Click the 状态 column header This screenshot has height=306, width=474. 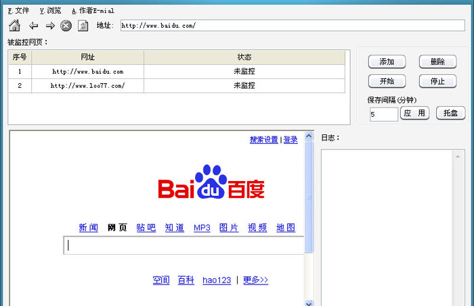pos(244,57)
